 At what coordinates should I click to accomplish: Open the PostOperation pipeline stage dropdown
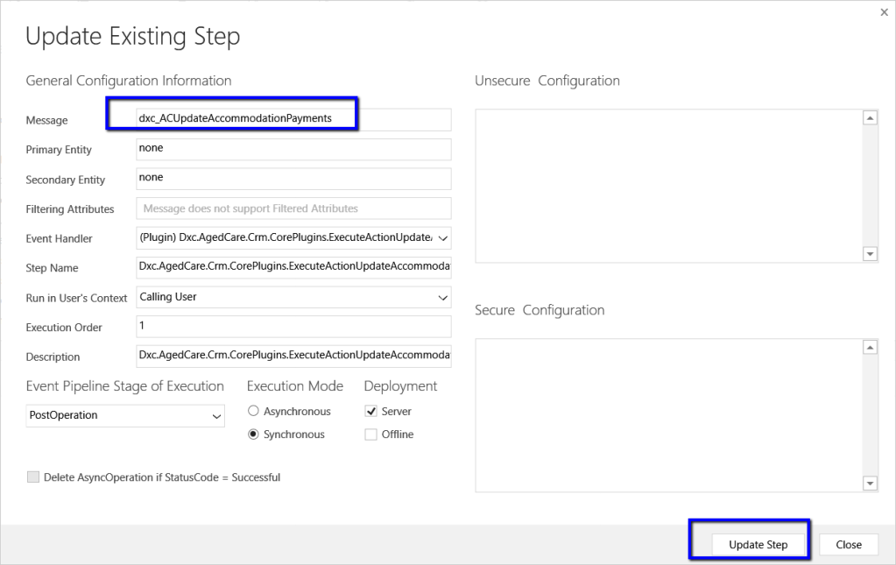(217, 416)
